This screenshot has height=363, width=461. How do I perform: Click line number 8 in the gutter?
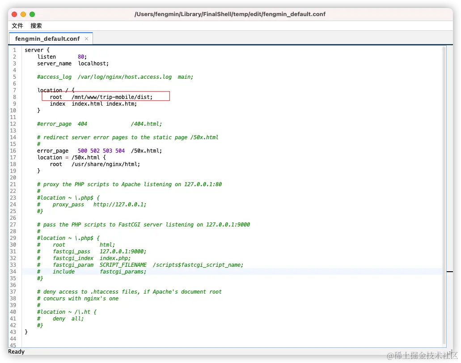click(x=14, y=97)
